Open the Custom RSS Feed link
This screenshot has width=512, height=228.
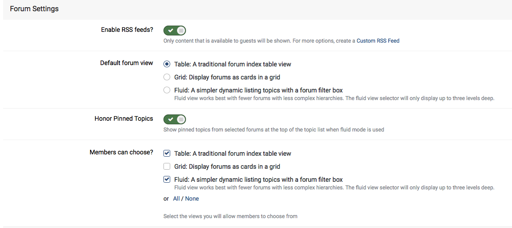(378, 41)
